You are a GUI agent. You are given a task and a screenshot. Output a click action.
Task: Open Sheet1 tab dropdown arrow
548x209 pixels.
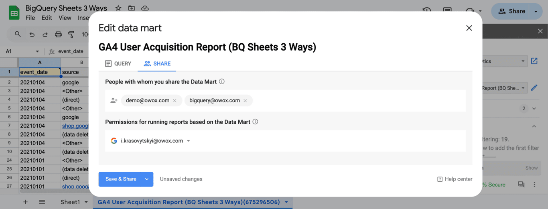(86, 202)
